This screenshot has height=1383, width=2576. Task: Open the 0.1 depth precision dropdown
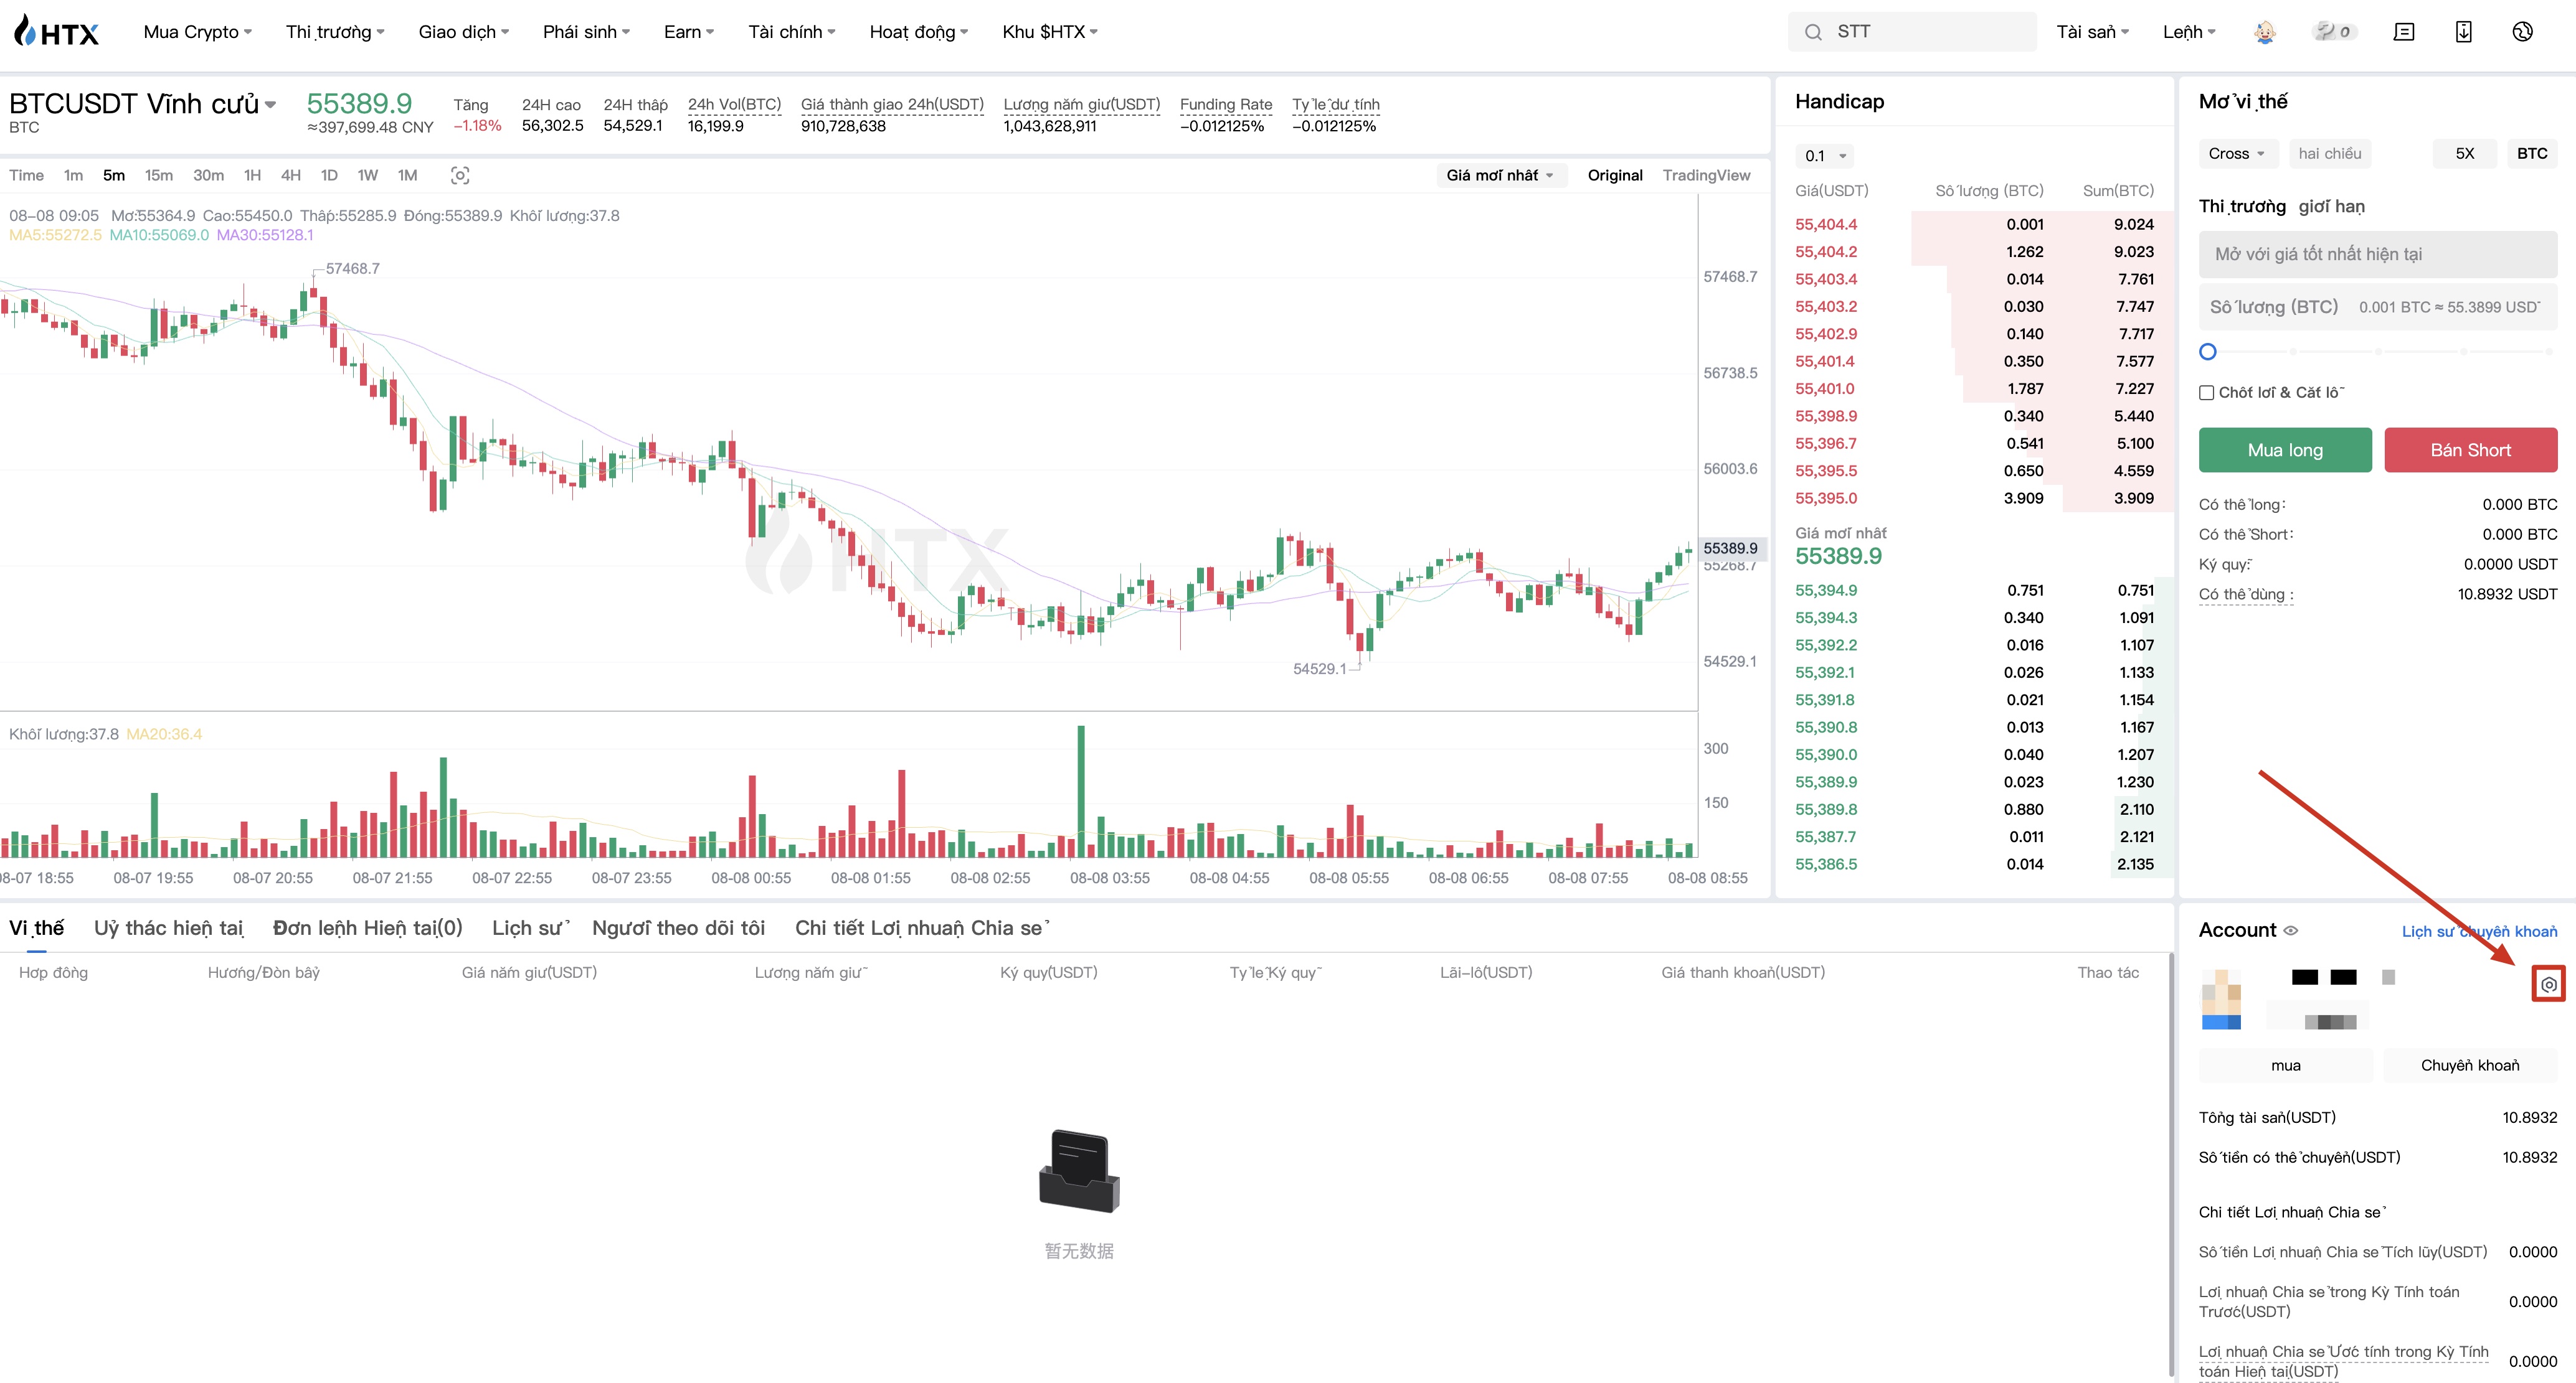pyautogui.click(x=1825, y=156)
